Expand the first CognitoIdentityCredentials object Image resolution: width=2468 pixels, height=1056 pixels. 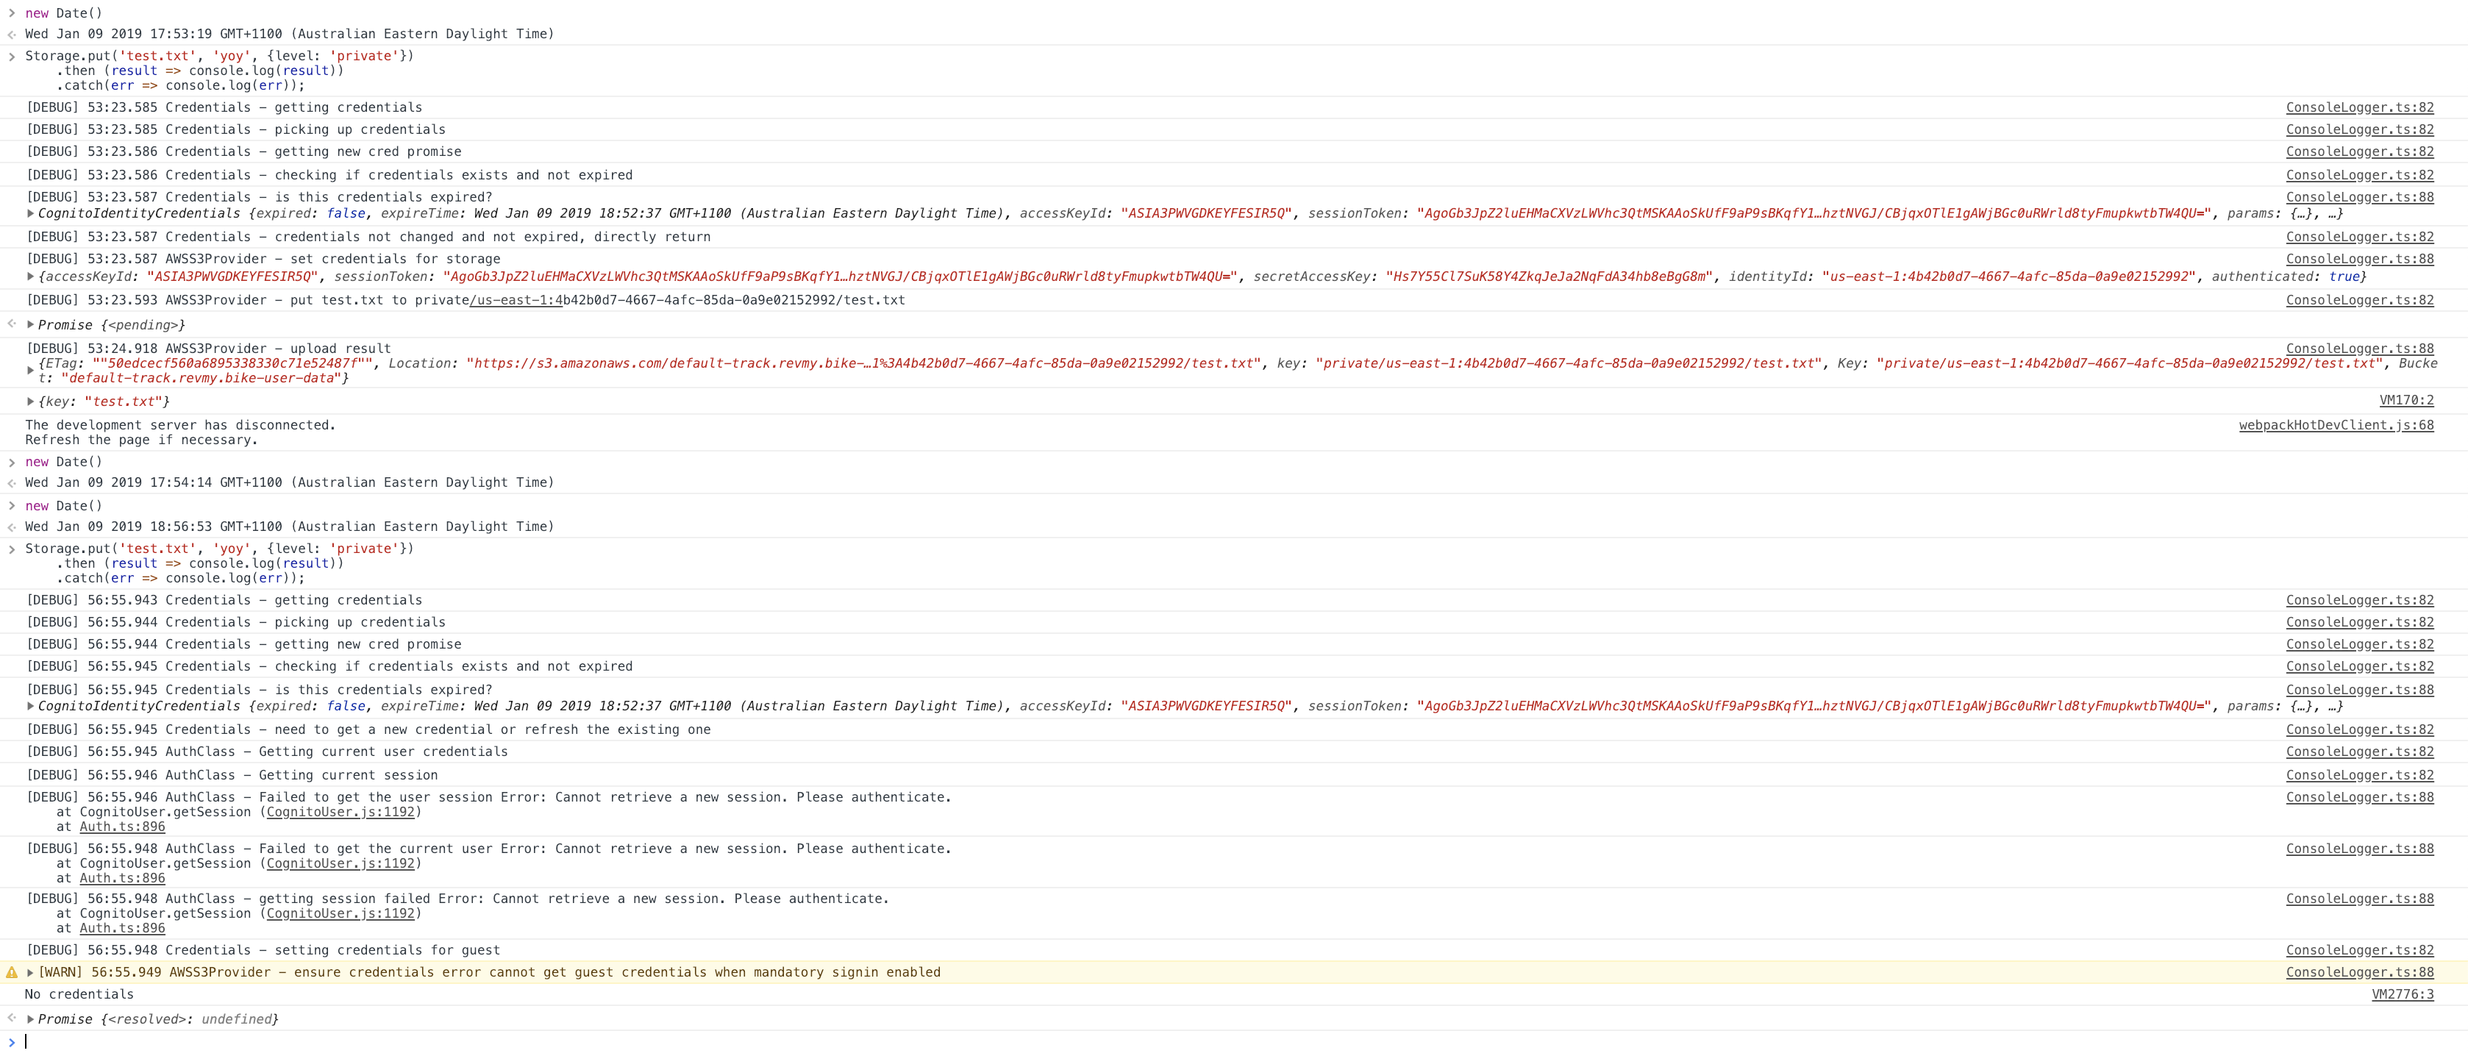click(31, 214)
